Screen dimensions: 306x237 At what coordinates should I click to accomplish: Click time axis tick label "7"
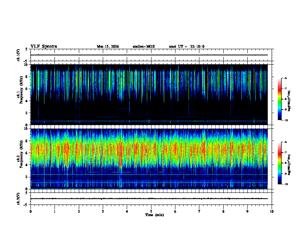click(x=199, y=211)
